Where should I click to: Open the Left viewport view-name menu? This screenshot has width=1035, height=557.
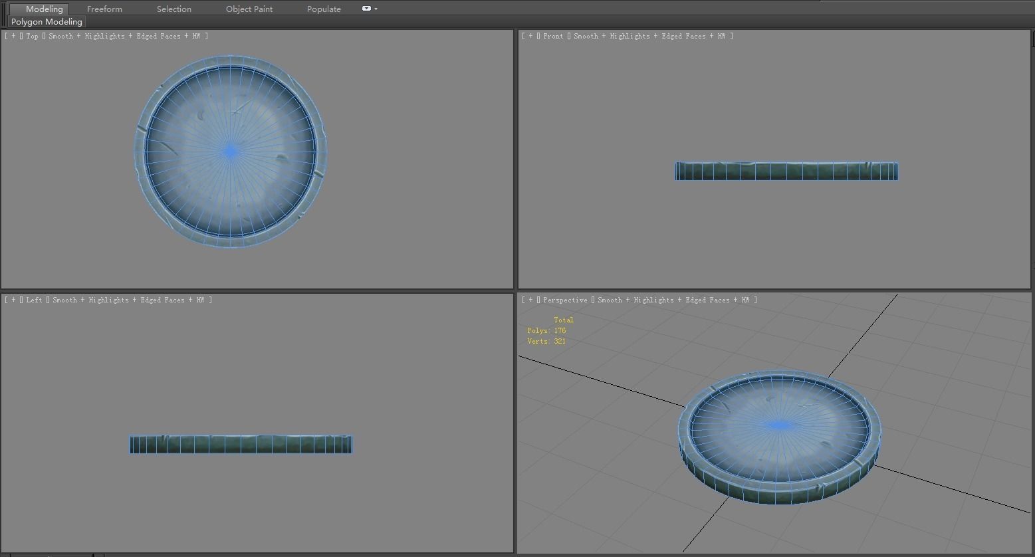click(34, 300)
